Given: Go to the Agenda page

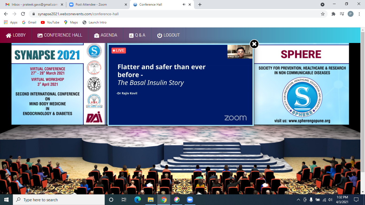Looking at the screenshot, I should [x=106, y=35].
